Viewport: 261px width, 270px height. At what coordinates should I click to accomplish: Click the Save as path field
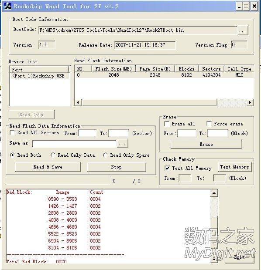tap(74, 144)
